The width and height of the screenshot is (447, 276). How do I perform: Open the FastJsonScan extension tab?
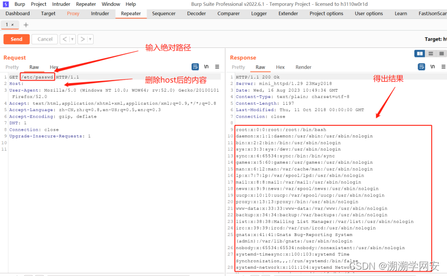(432, 13)
